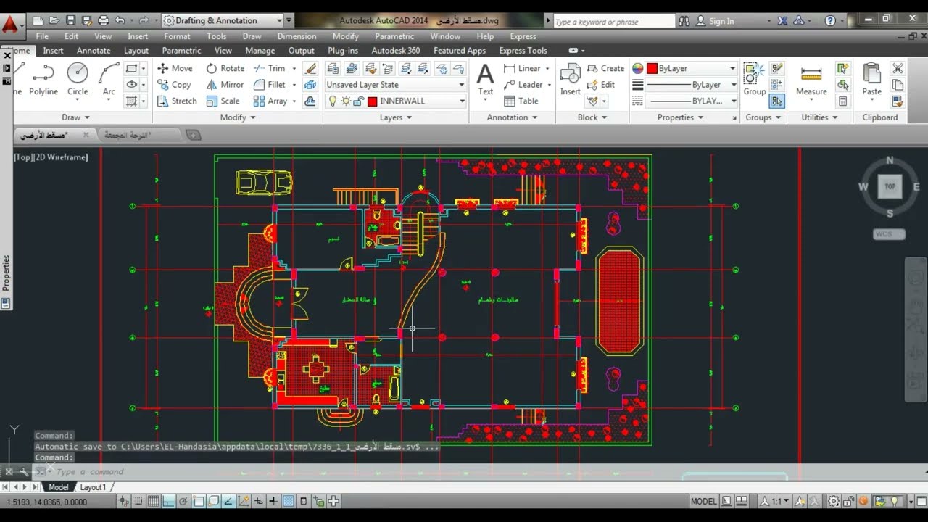
Task: Select the Polyline tool
Action: pos(43,79)
